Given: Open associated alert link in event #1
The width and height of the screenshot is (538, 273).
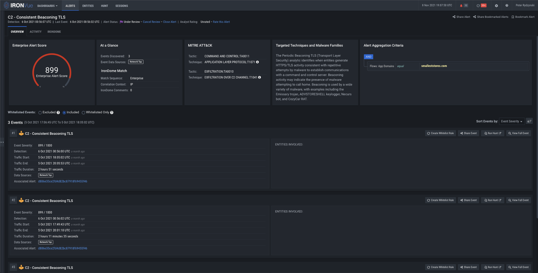Looking at the screenshot, I should click(63, 181).
